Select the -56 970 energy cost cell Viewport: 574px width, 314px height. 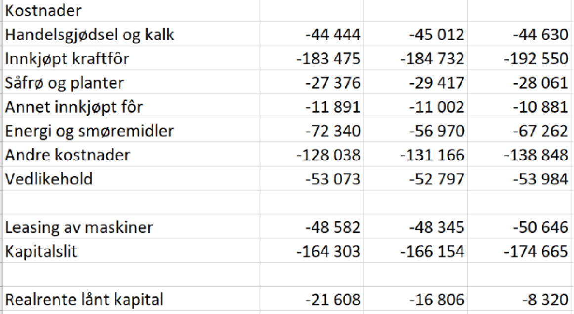[437, 131]
